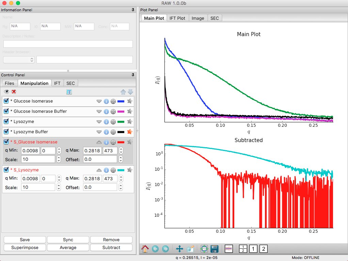Collapse the S_Lysozyme item controls
Viewport: 348px width, 261px height.
coord(99,170)
